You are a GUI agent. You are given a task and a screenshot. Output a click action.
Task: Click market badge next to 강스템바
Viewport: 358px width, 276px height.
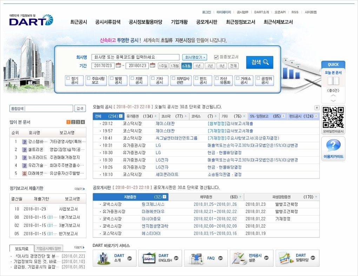25,142
